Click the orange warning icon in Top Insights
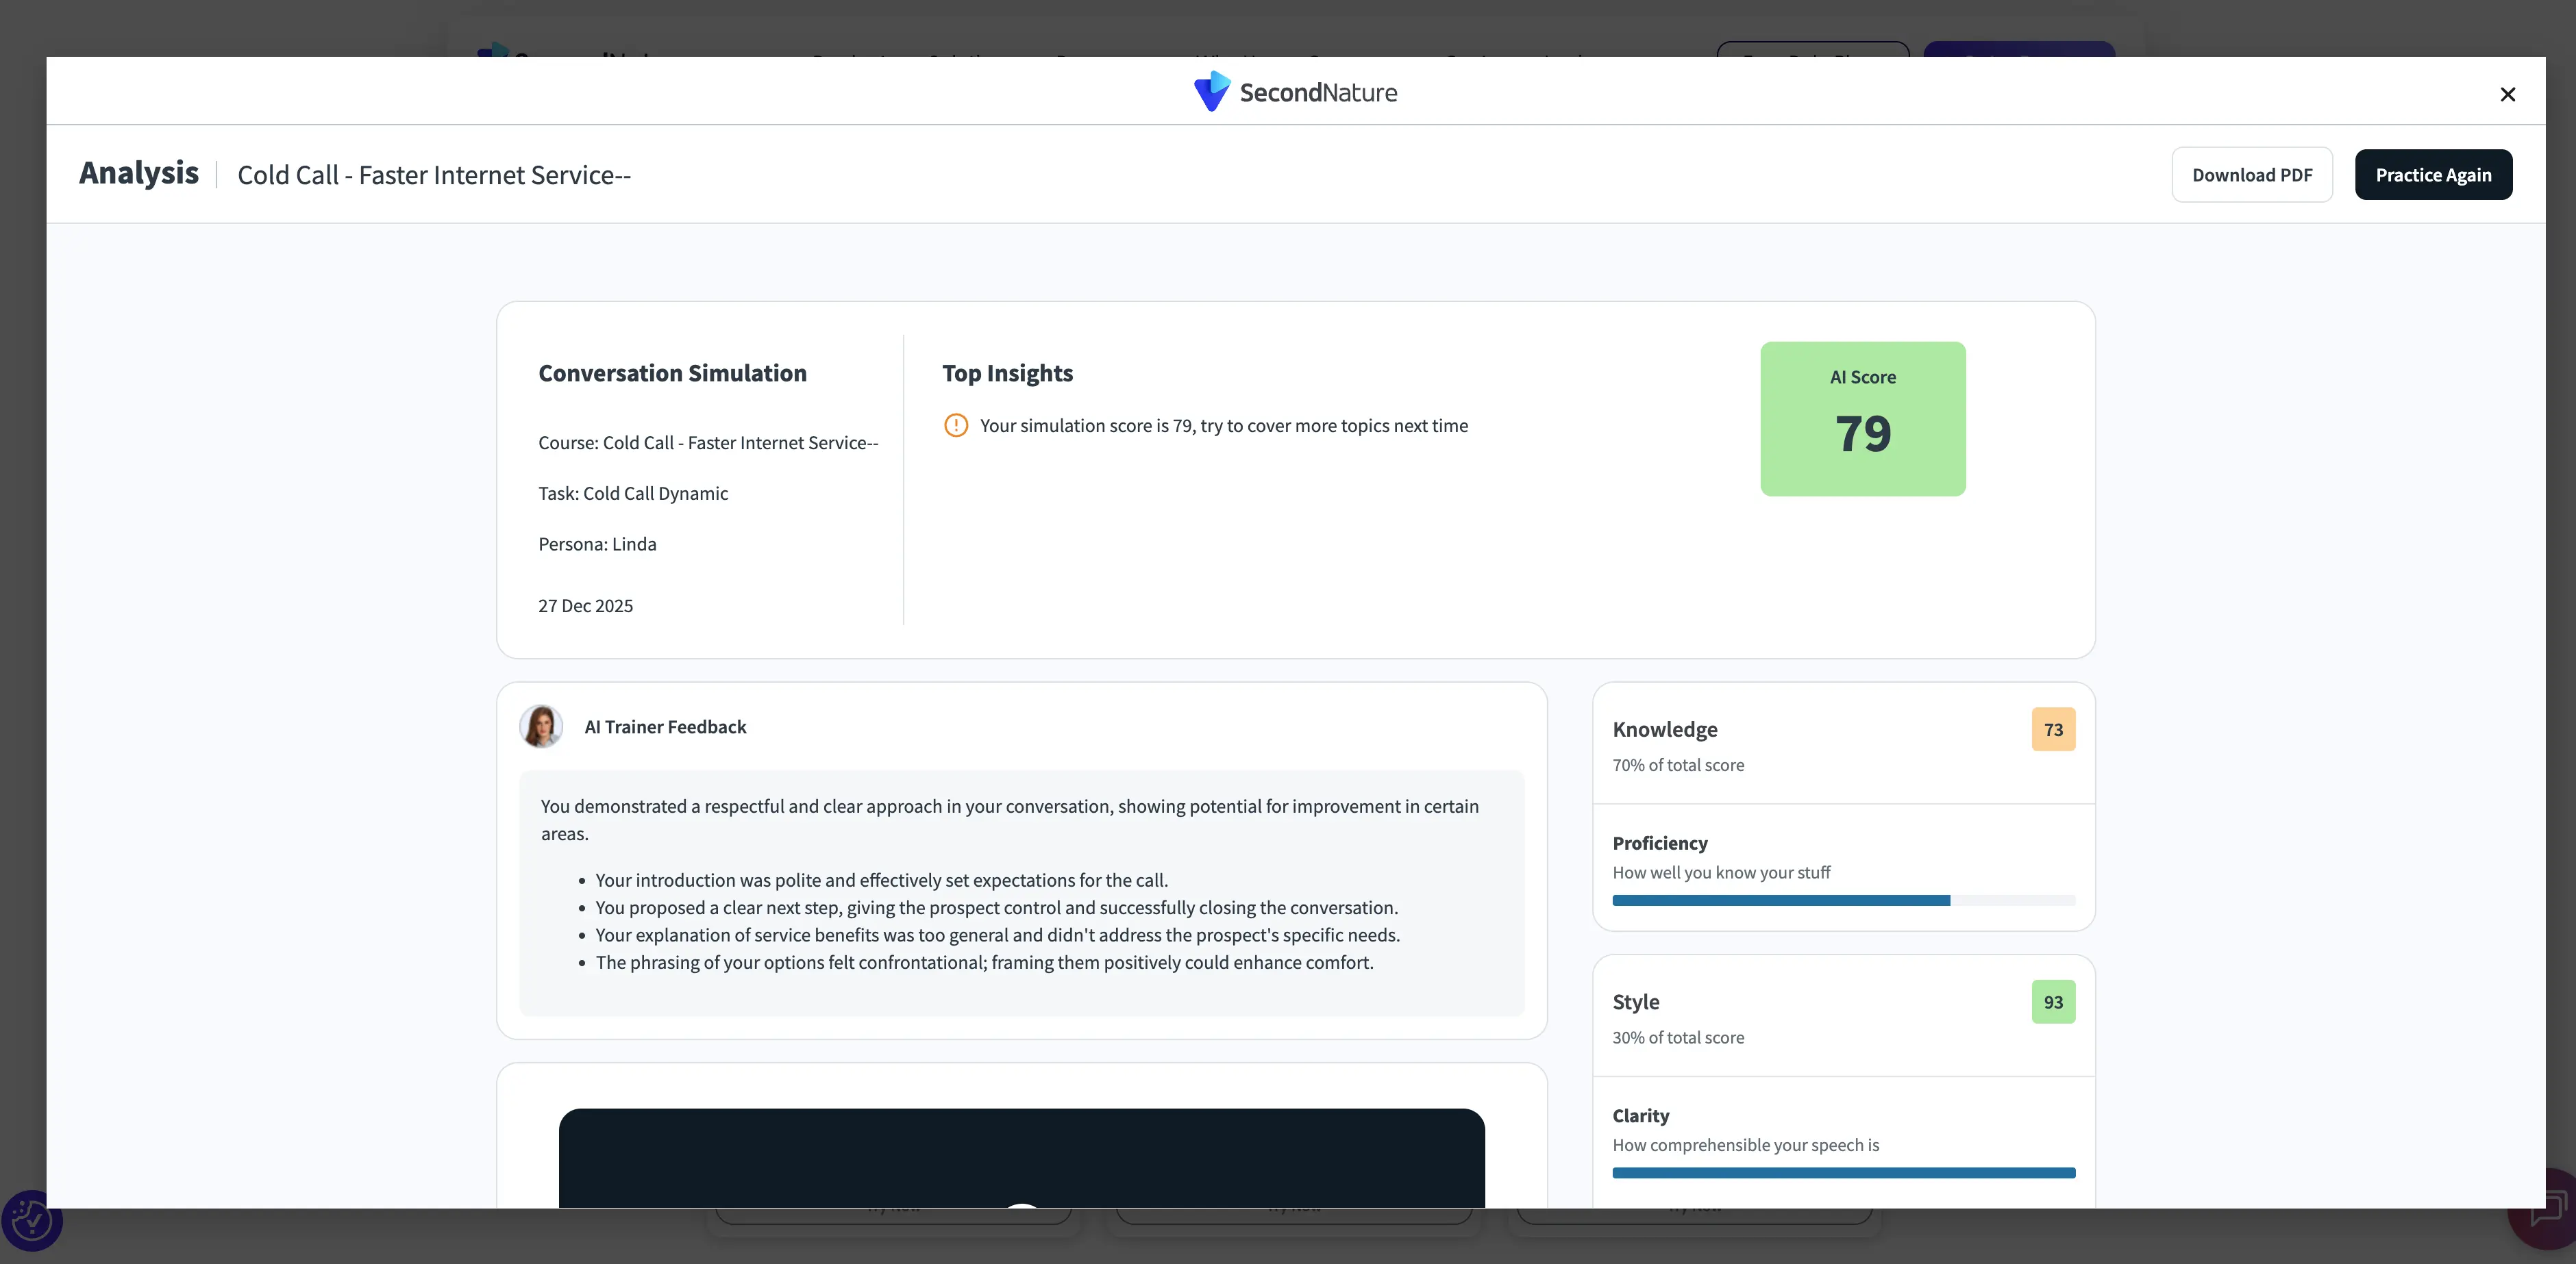This screenshot has width=2576, height=1264. [x=956, y=426]
